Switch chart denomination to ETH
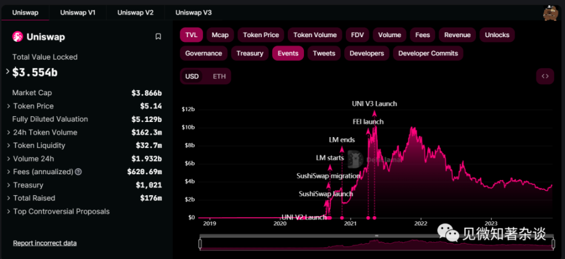 (219, 76)
